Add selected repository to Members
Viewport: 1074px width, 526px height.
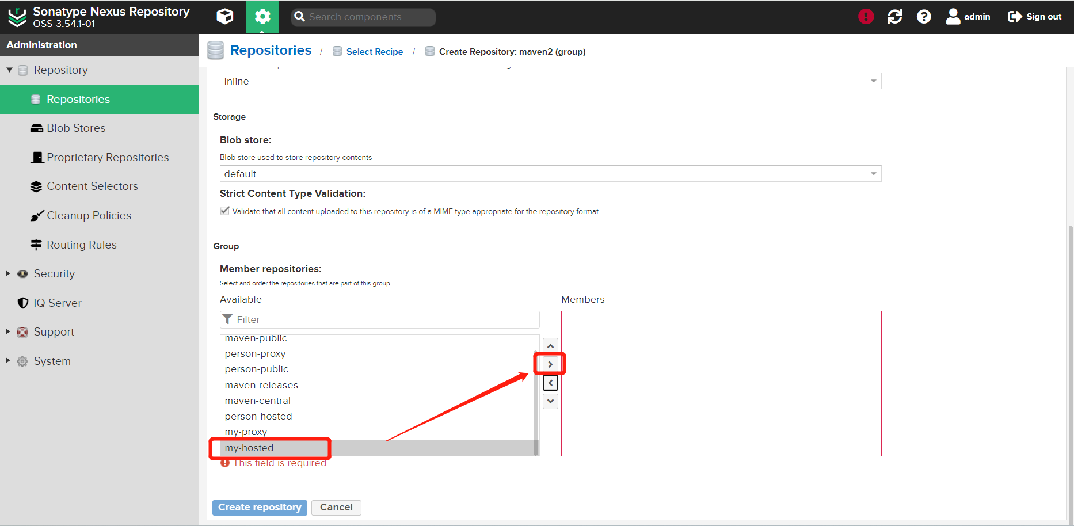coord(550,364)
